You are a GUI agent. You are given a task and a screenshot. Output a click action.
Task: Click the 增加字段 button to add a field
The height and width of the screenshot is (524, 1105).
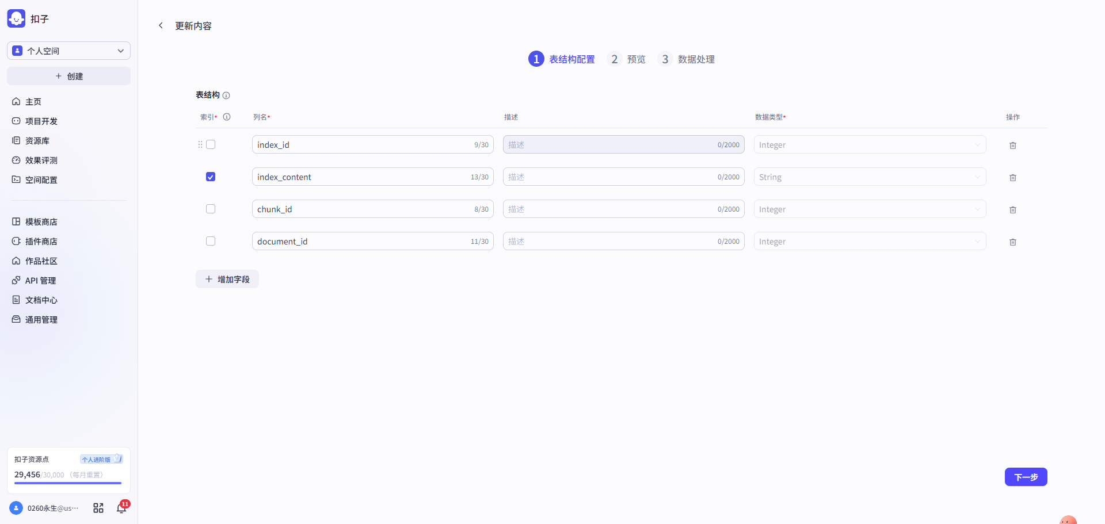click(227, 279)
